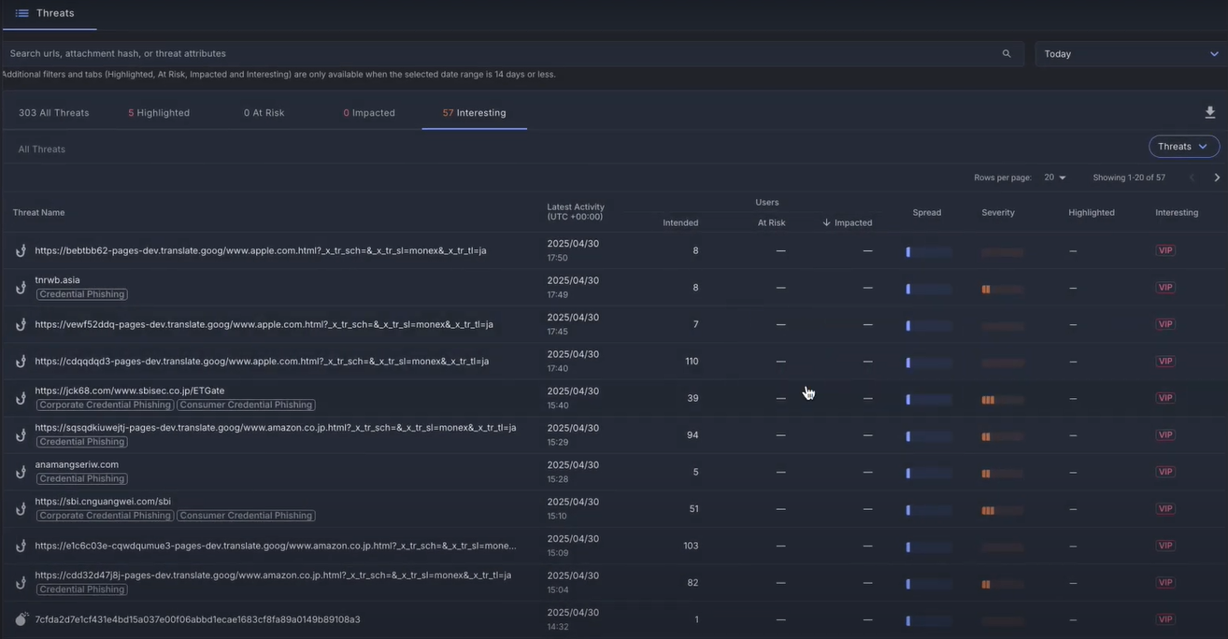
Task: Click the search magnifier icon
Action: point(1005,53)
